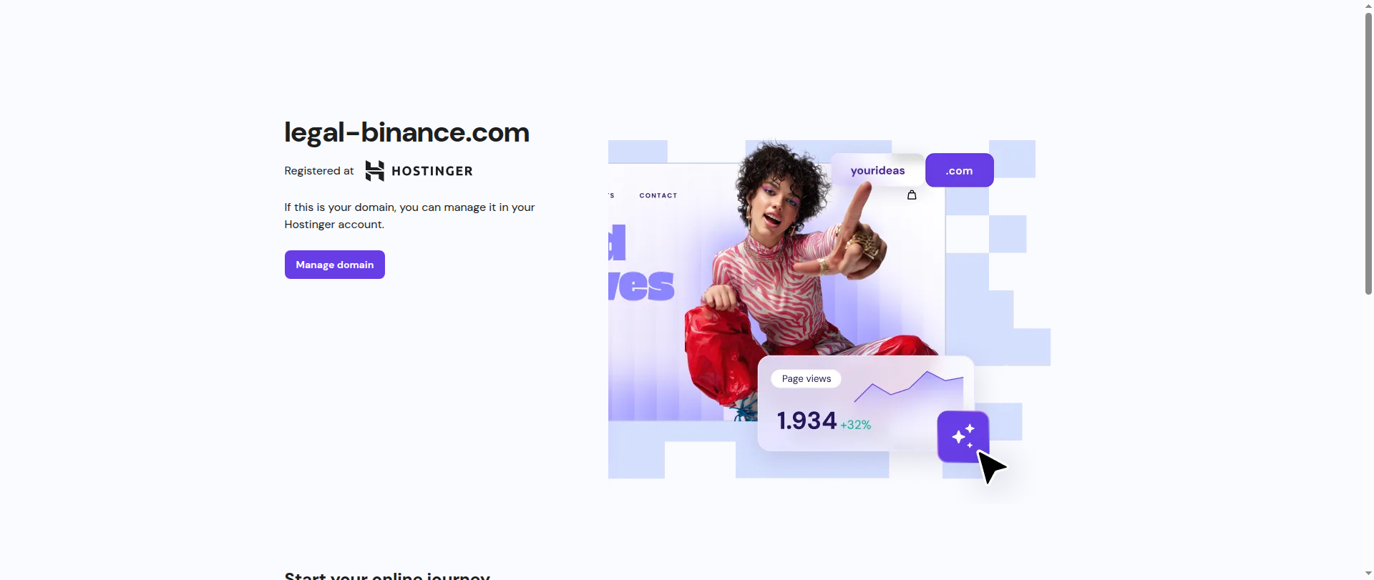Click the scroll down arrow of scrollbar
Screen dimensions: 1374x580
click(x=1368, y=575)
